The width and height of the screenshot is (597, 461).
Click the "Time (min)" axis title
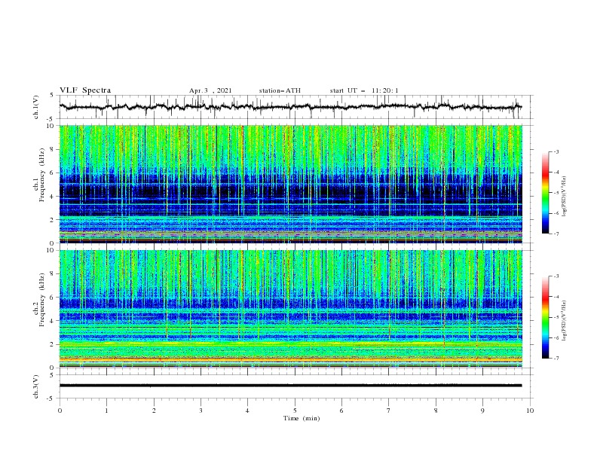(x=302, y=418)
